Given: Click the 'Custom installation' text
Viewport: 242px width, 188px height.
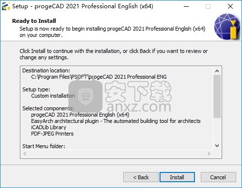Looking at the screenshot, I should (x=53, y=96).
